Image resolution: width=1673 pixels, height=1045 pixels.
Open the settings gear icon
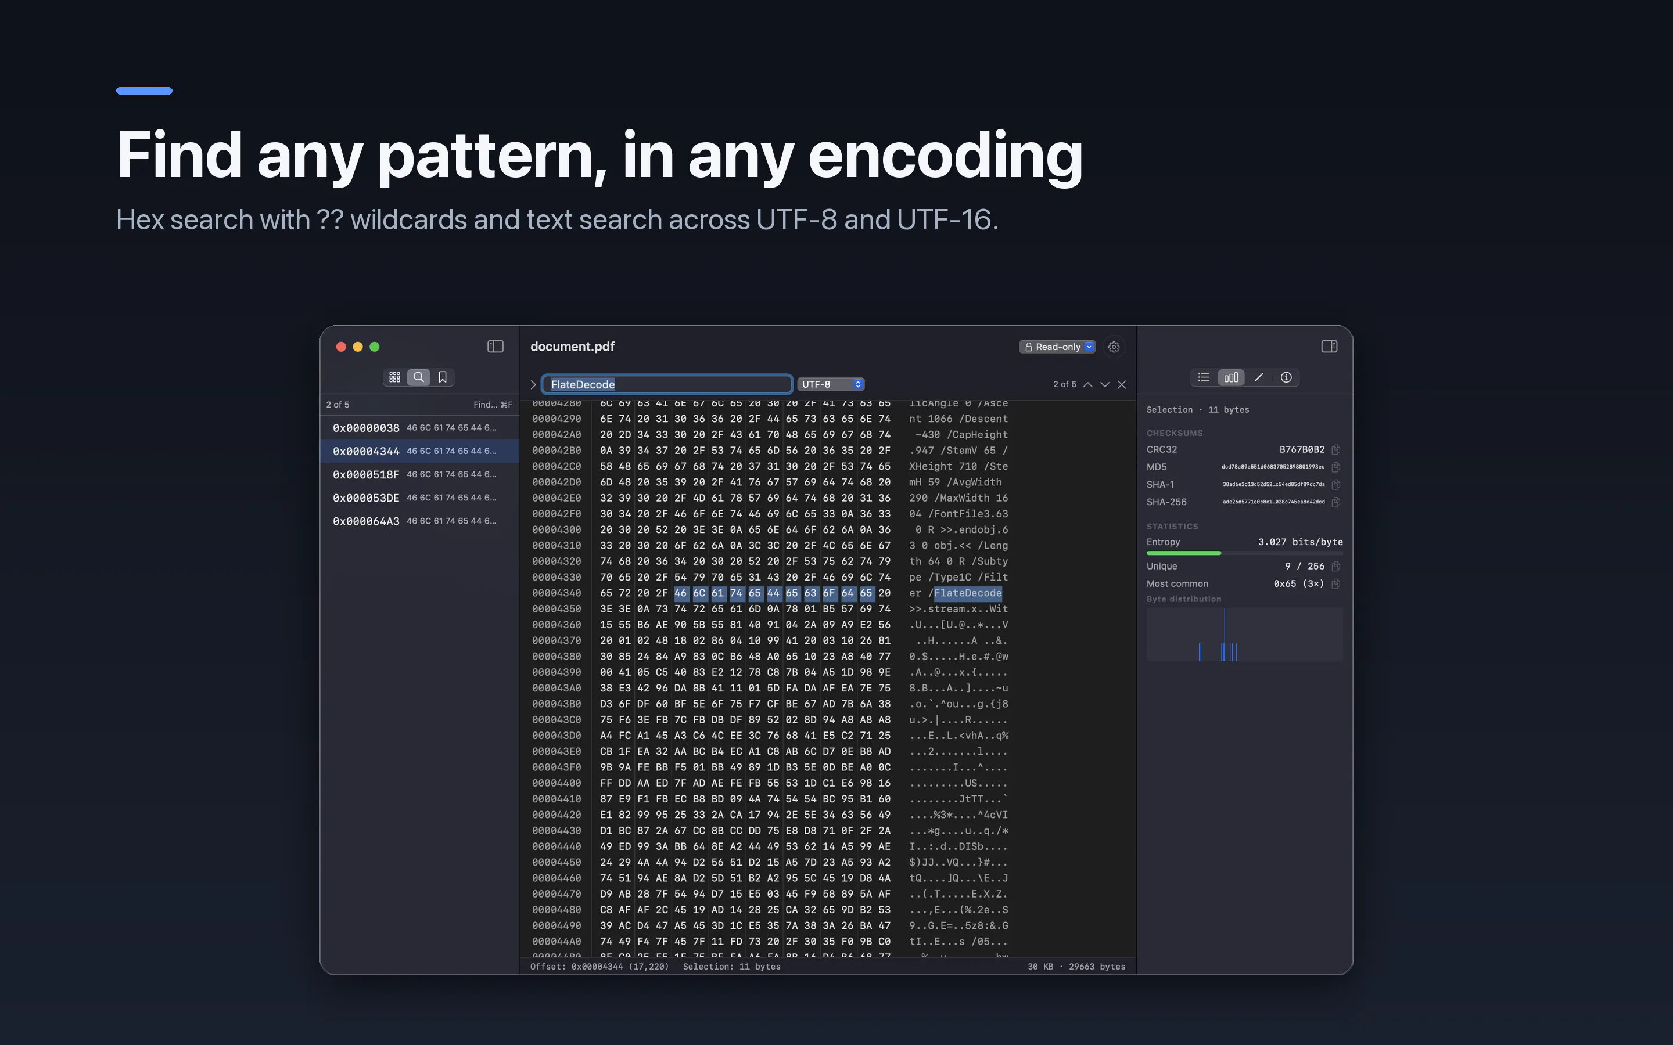pyautogui.click(x=1114, y=347)
